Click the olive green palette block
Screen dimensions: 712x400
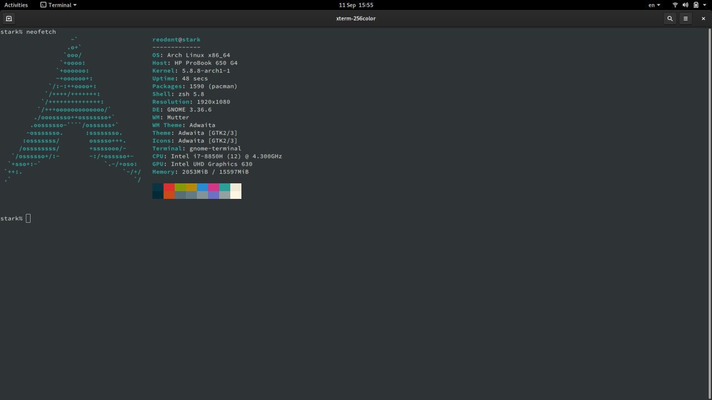(180, 187)
